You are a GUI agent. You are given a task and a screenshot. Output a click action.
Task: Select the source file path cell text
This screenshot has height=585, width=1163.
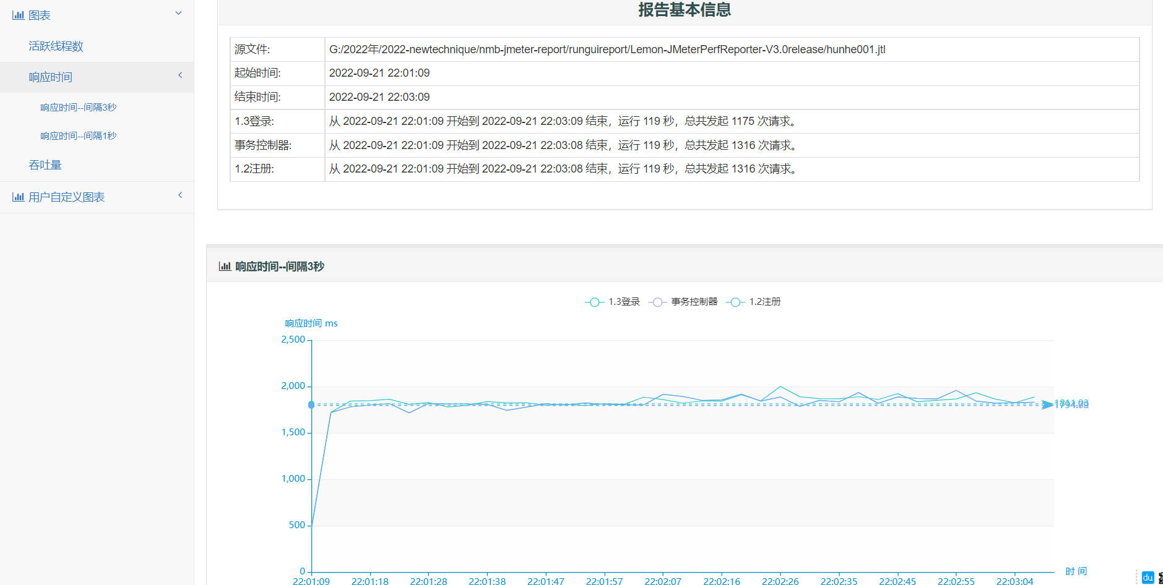click(607, 49)
